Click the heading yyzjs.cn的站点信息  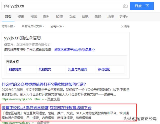(22, 38)
